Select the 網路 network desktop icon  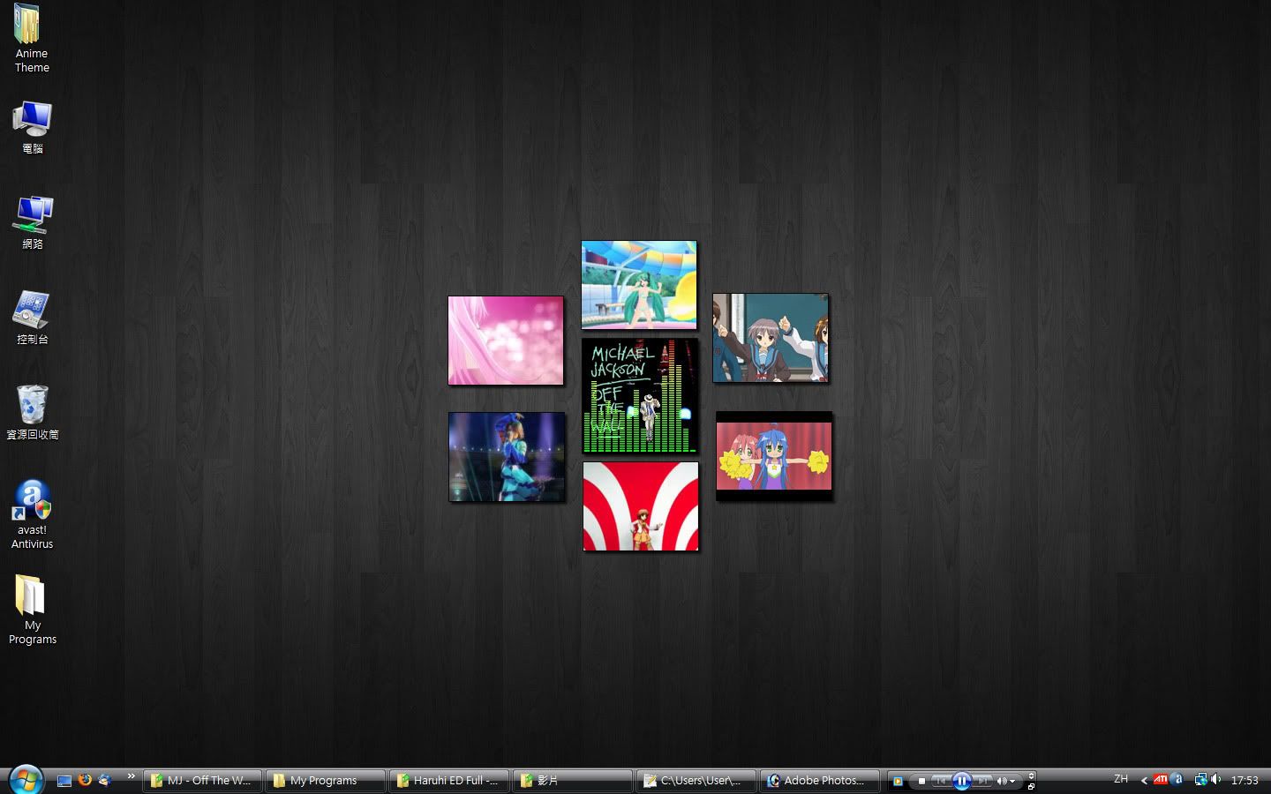tap(32, 222)
